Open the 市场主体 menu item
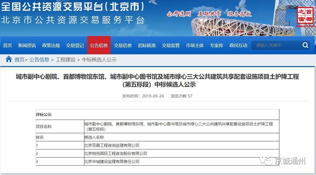This screenshot has height=175, width=316. pos(195,45)
